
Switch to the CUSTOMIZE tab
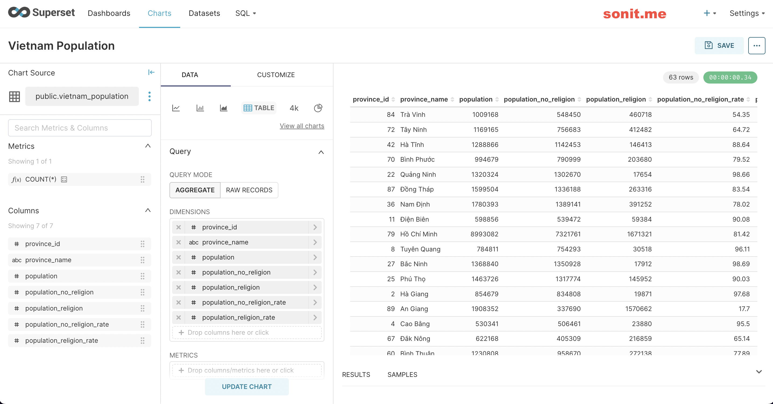[x=276, y=75]
